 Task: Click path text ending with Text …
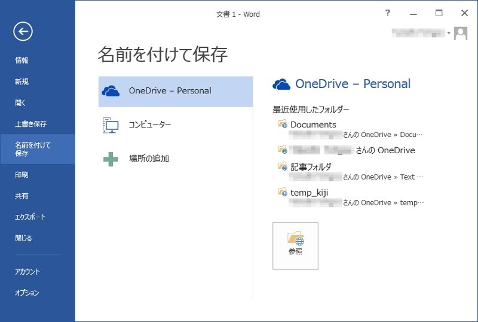pos(356,177)
